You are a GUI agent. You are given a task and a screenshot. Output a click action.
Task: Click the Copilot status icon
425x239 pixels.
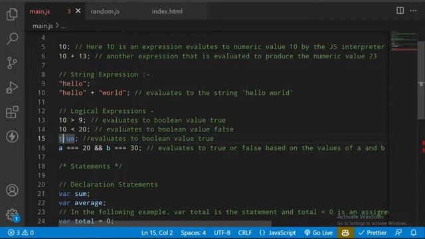[345, 232]
